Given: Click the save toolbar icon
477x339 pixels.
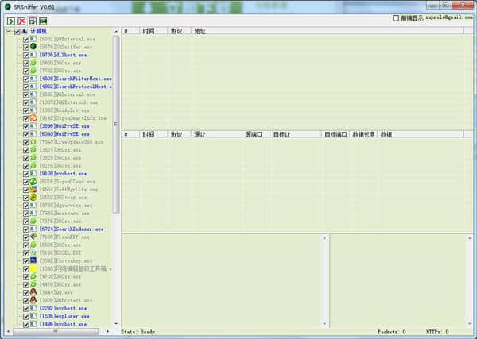Looking at the screenshot, I should click(32, 20).
